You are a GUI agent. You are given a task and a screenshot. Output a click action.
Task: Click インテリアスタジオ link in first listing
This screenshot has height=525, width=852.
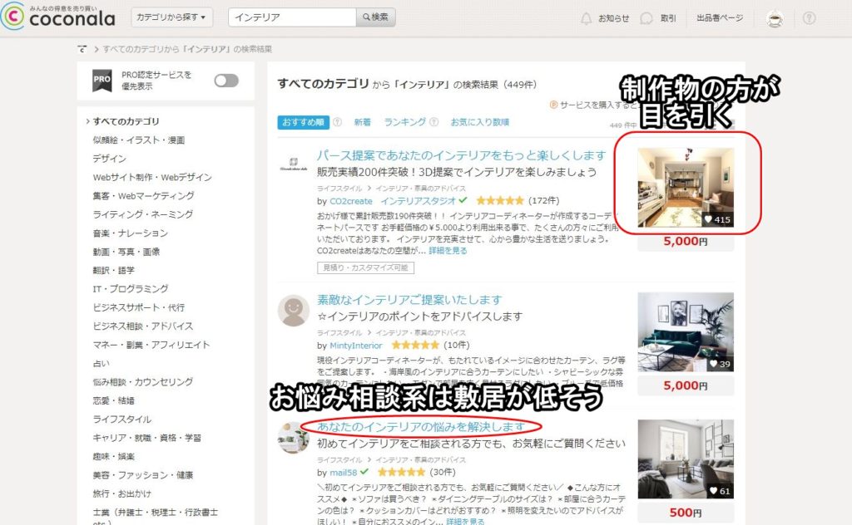click(x=418, y=201)
